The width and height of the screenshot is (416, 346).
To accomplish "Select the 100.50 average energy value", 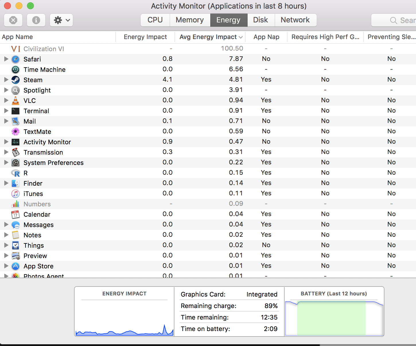I will pos(232,49).
